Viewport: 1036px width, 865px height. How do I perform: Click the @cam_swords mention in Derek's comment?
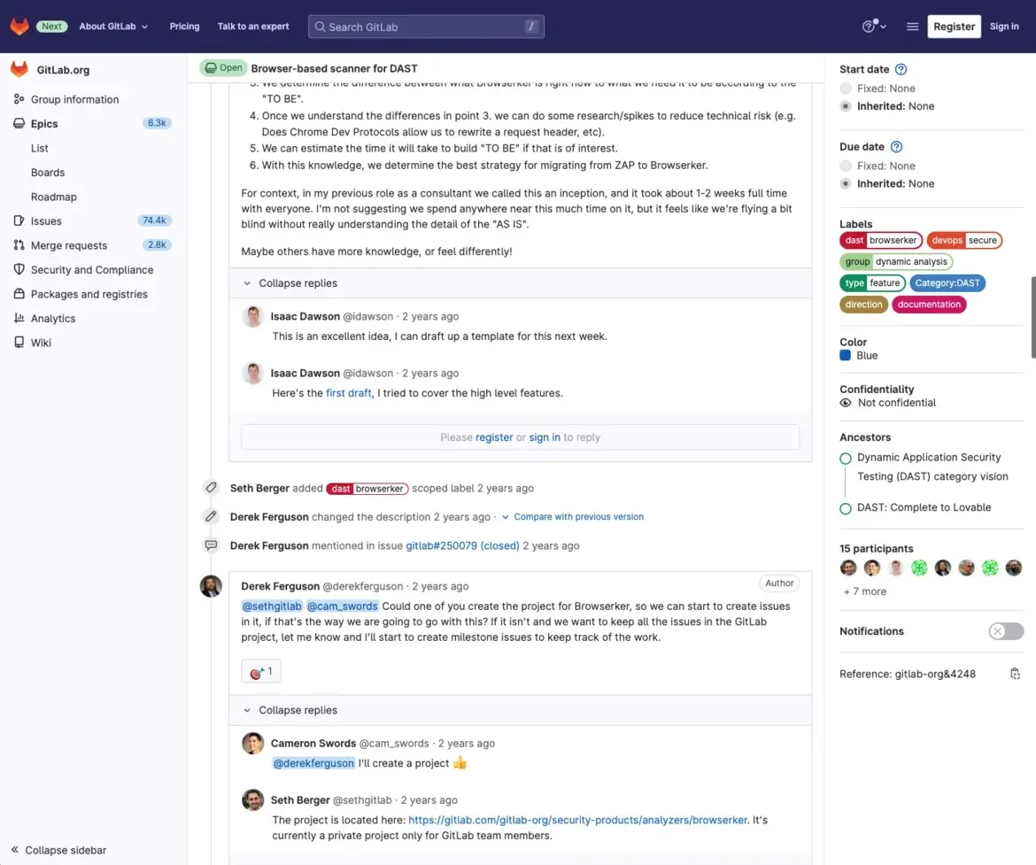pos(343,606)
